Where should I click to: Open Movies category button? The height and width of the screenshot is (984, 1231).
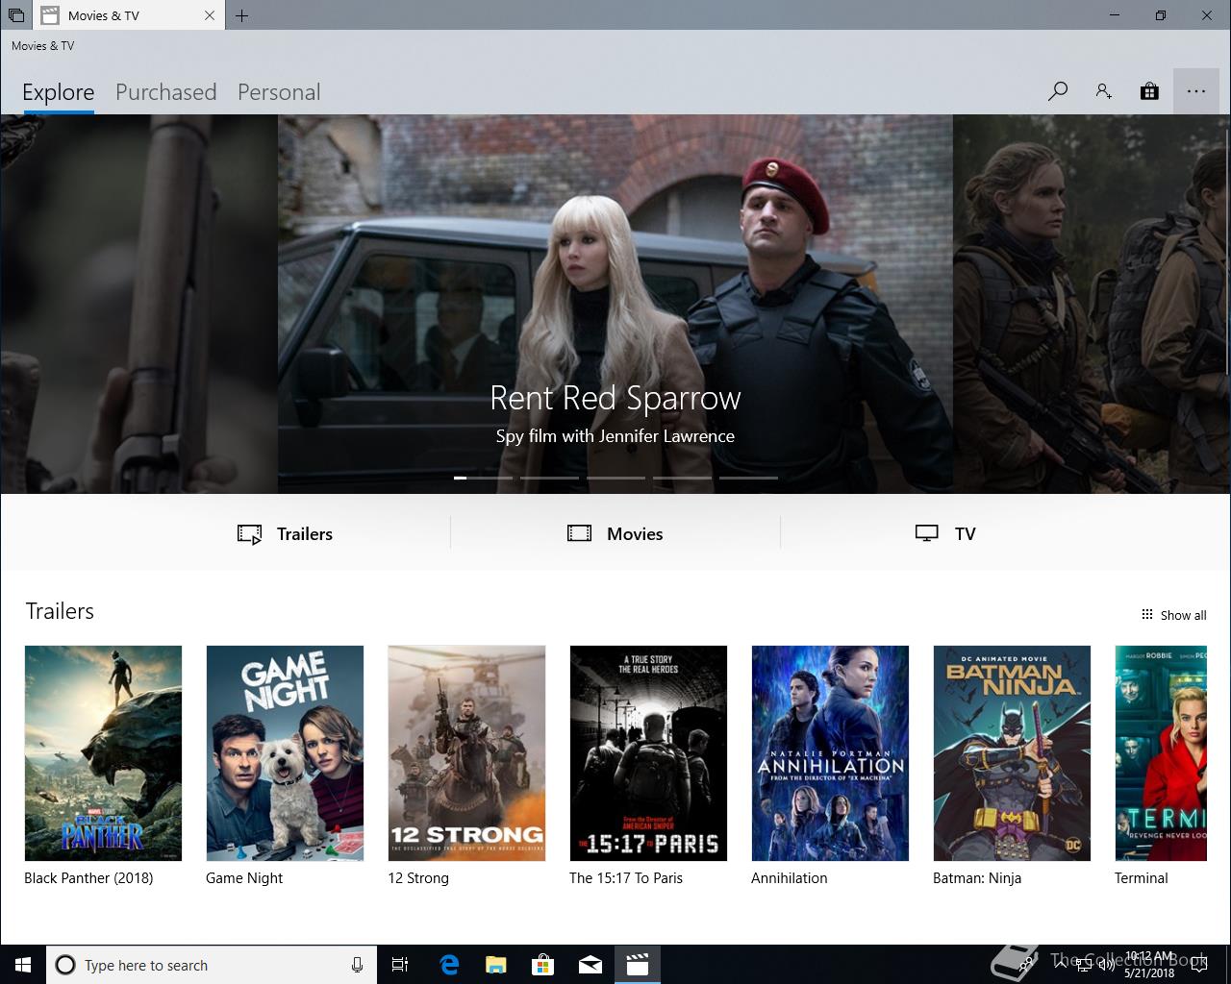click(615, 533)
